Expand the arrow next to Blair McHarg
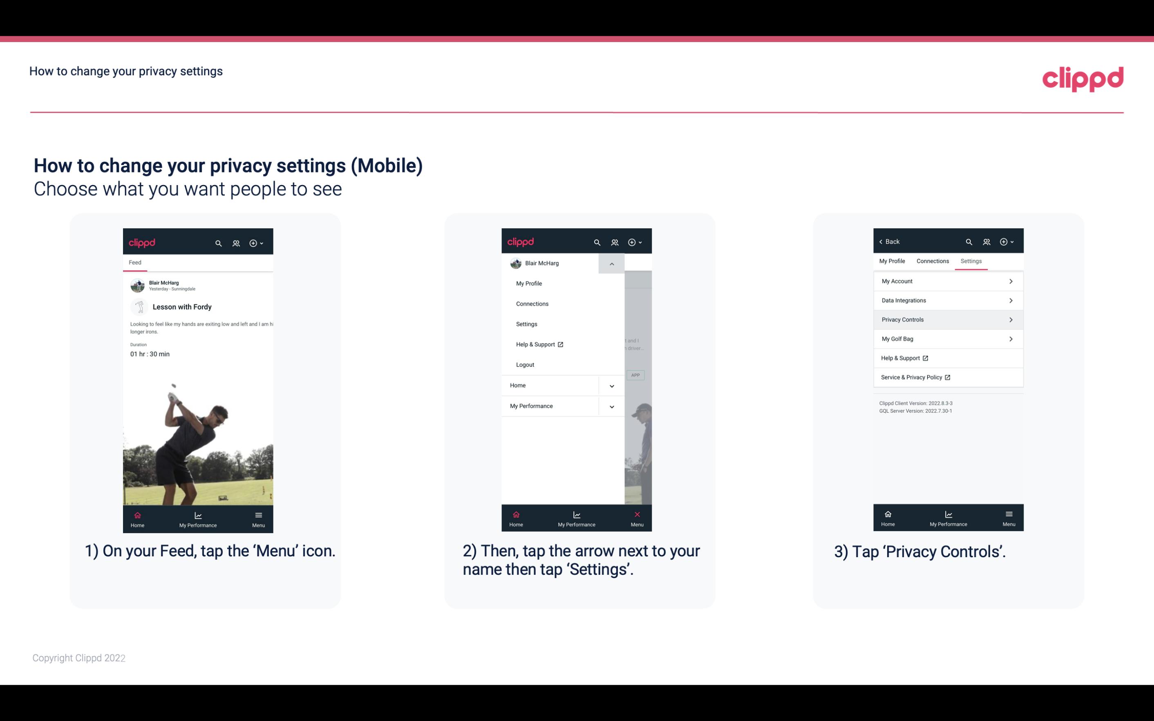Viewport: 1154px width, 721px height. [611, 263]
